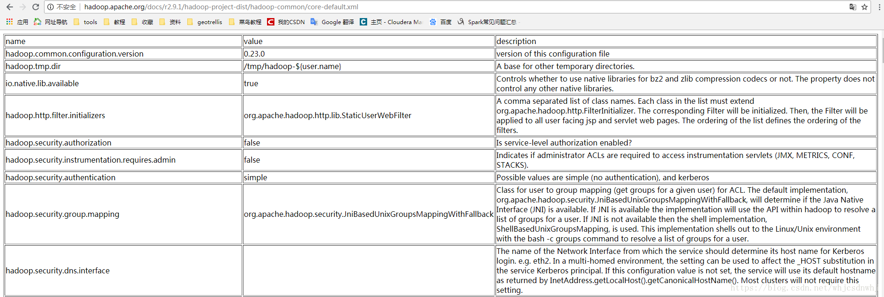Click 'false' value for instrumentation.requires.admin
This screenshot has width=884, height=297.
click(x=369, y=160)
